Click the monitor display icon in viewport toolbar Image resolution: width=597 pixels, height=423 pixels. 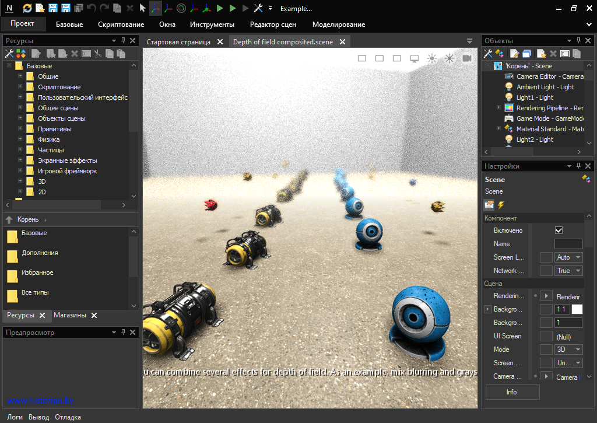[415, 58]
